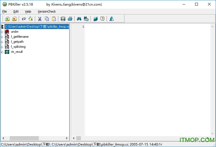The width and height of the screenshot is (216, 147).
Task: Click status bar date 2005-07-15 14:40:14
Action: coord(146,144)
